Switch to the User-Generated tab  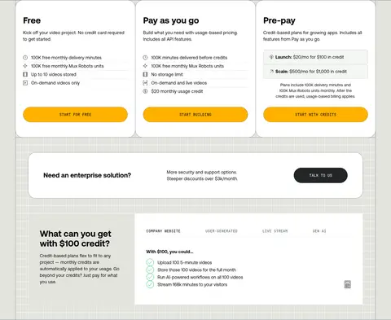coord(222,231)
